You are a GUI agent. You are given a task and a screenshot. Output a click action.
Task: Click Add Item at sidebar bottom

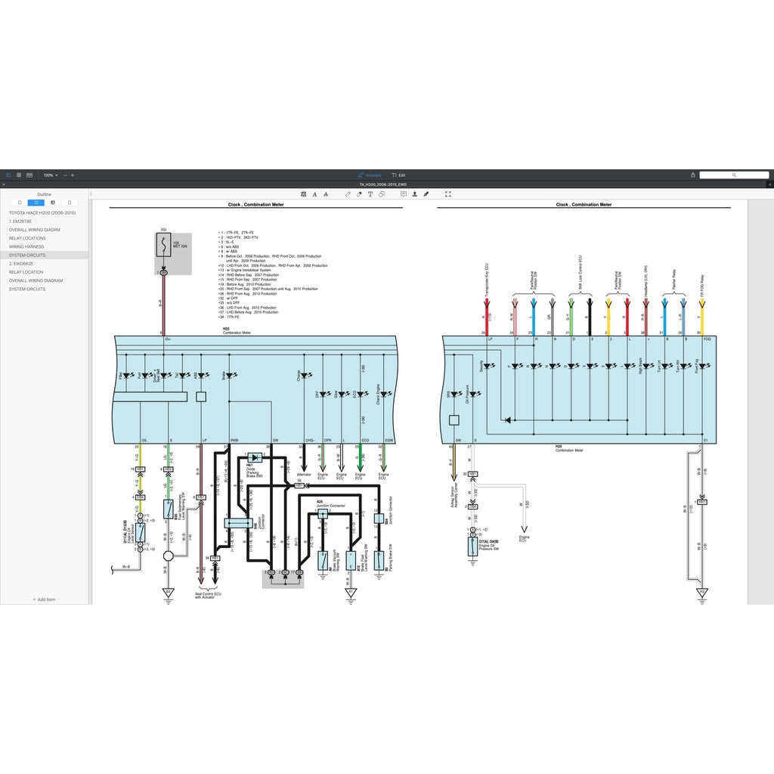pos(44,599)
